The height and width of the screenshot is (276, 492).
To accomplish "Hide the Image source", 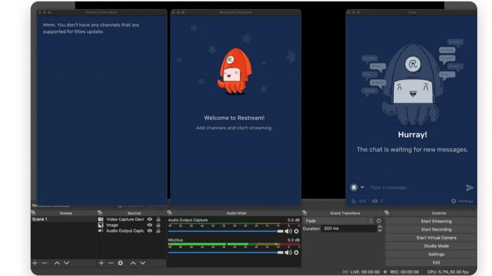I will pyautogui.click(x=150, y=225).
